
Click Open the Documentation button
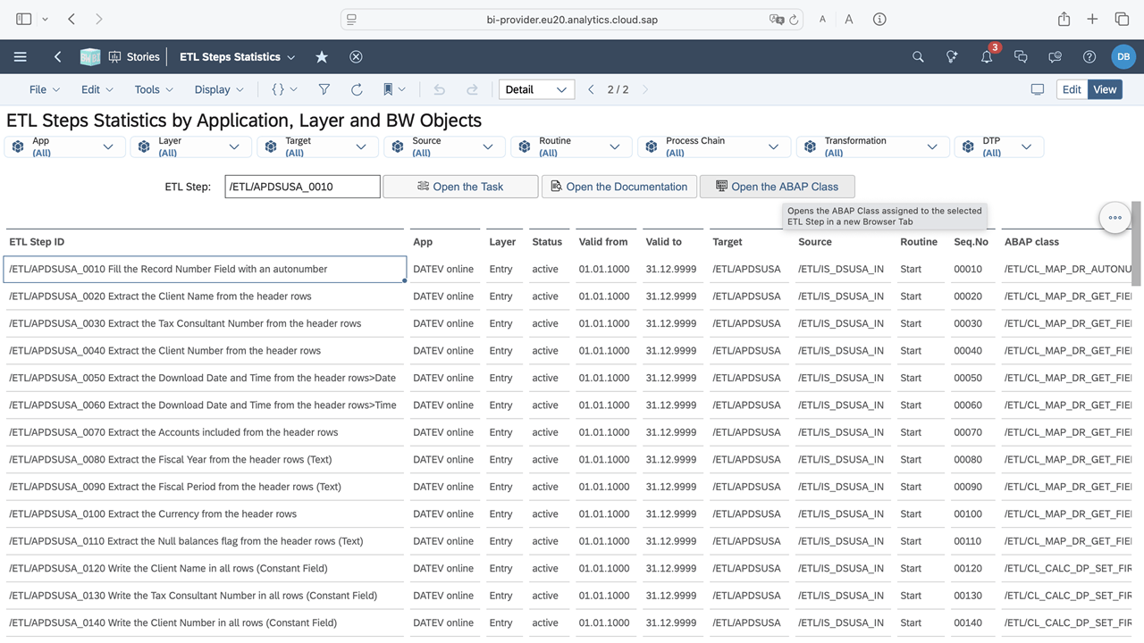[618, 187]
